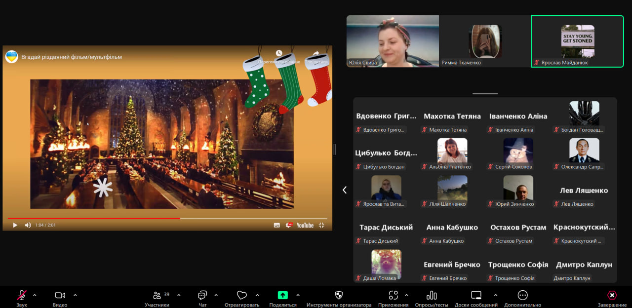Expand the arrow next to Доски сообщений
This screenshot has height=308, width=632.
click(x=495, y=295)
